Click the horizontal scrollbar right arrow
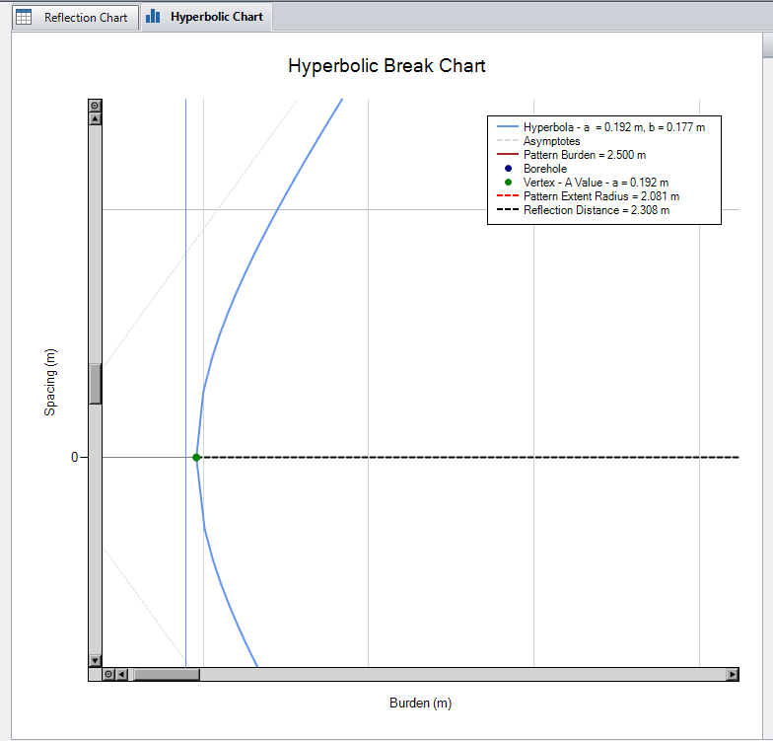Viewport: 773px width, 741px height. click(x=733, y=674)
